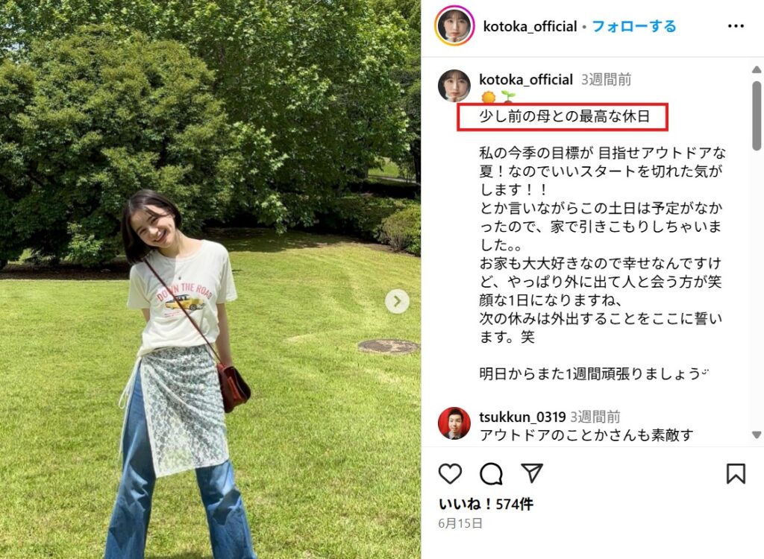The image size is (764, 559).
Task: Open the three-dot more options menu
Action: pos(736,26)
